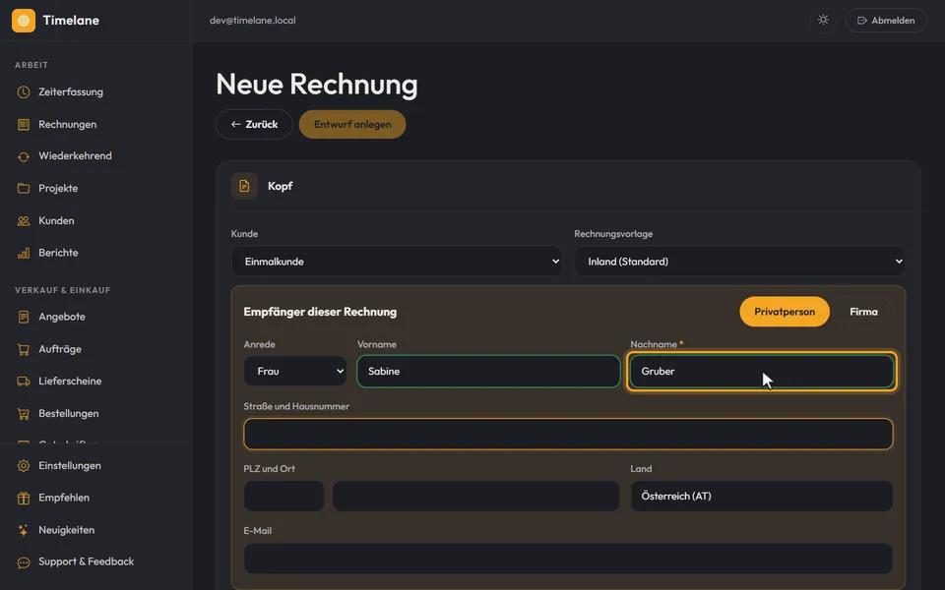
Task: Click the Berichte bar chart icon
Action: click(x=24, y=253)
